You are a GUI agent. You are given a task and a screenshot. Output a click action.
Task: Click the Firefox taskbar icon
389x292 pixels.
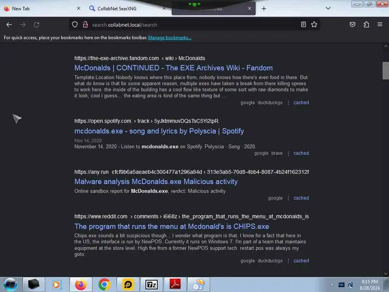click(81, 284)
